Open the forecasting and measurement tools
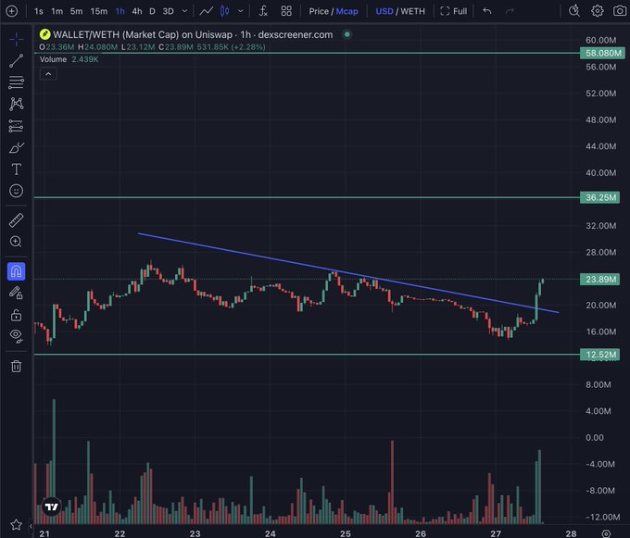630x538 pixels. [x=16, y=126]
